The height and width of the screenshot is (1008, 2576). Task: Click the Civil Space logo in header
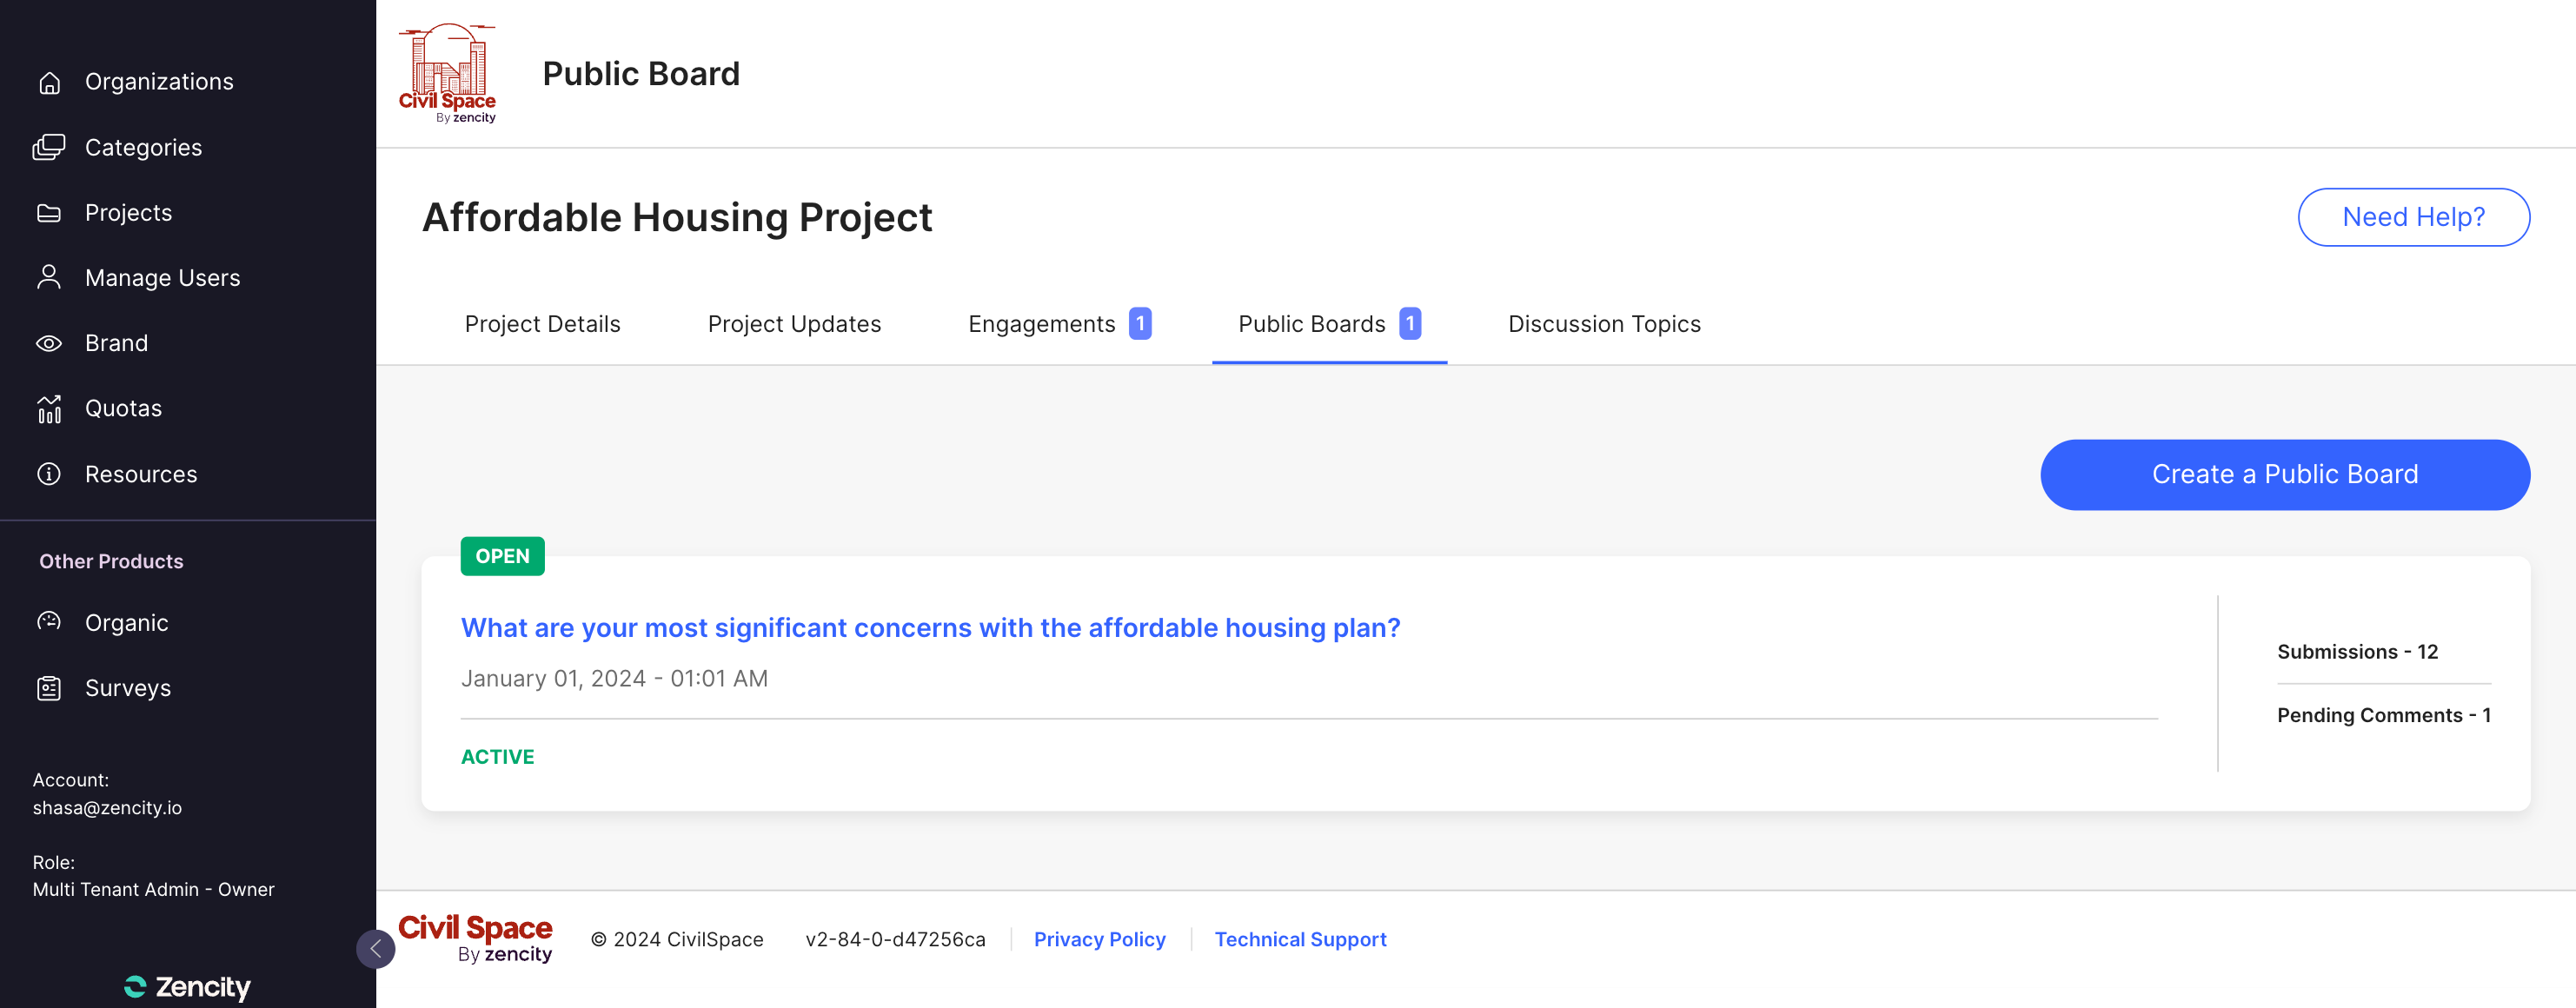(447, 70)
